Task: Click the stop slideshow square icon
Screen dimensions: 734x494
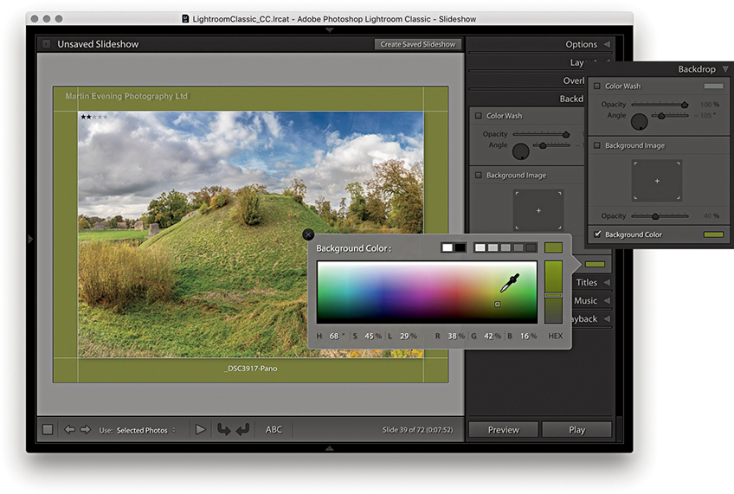Action: pyautogui.click(x=48, y=430)
